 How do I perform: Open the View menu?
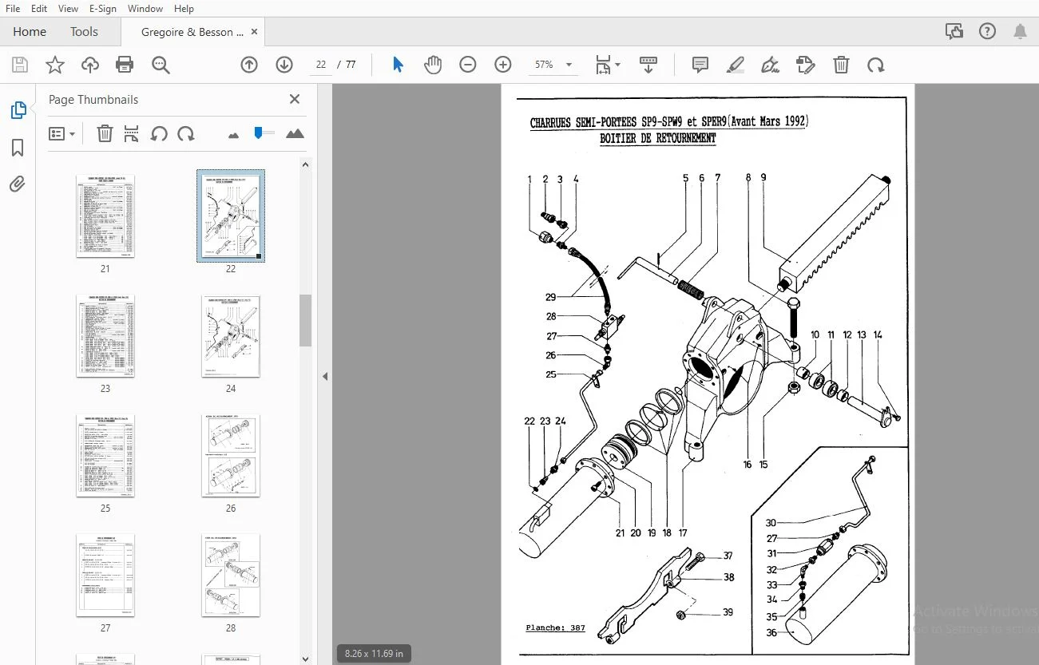(69, 9)
